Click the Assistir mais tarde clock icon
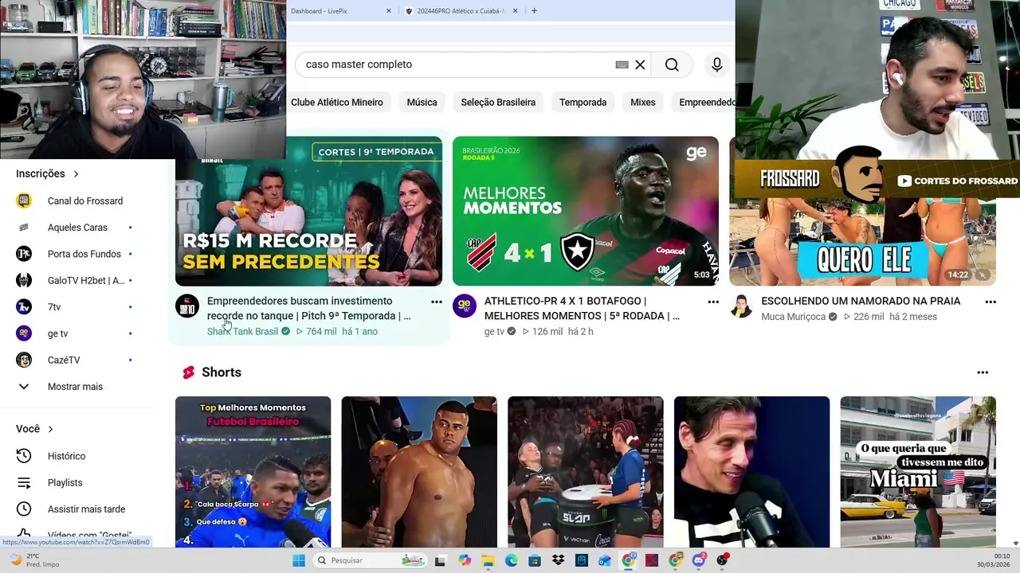The height and width of the screenshot is (573, 1020). [24, 509]
